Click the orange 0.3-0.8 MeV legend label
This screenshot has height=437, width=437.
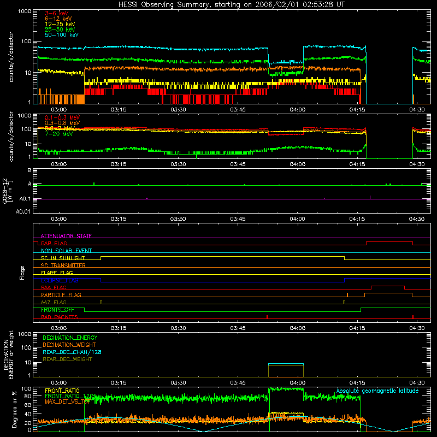[62, 123]
